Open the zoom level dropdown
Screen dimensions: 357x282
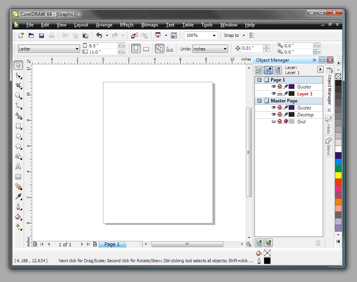point(214,35)
